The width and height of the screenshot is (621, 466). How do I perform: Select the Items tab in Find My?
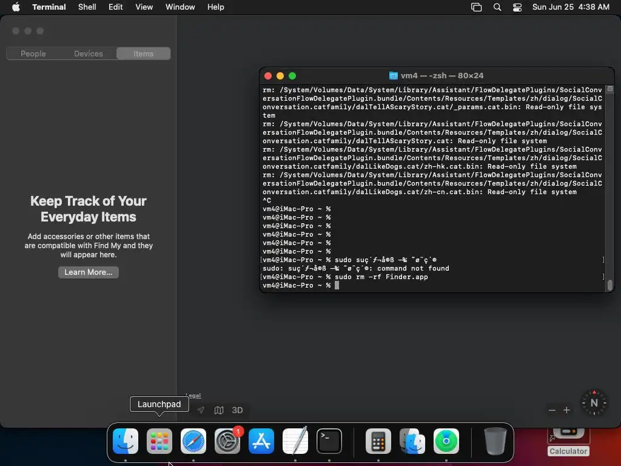(x=143, y=53)
